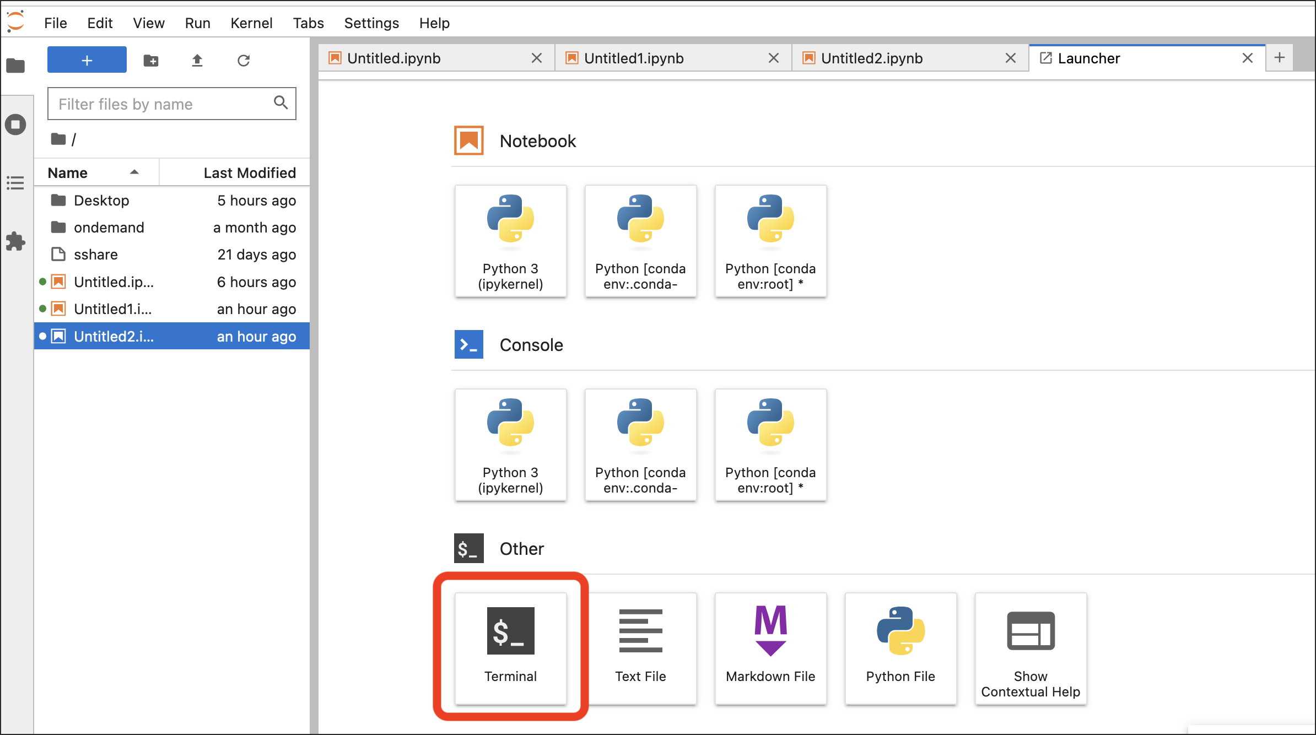Open Running Terminals and Kernels sidebar
1316x735 pixels.
15,125
